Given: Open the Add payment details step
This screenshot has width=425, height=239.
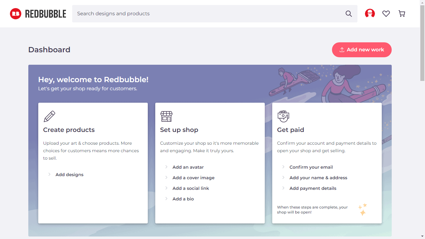Looking at the screenshot, I should point(313,188).
